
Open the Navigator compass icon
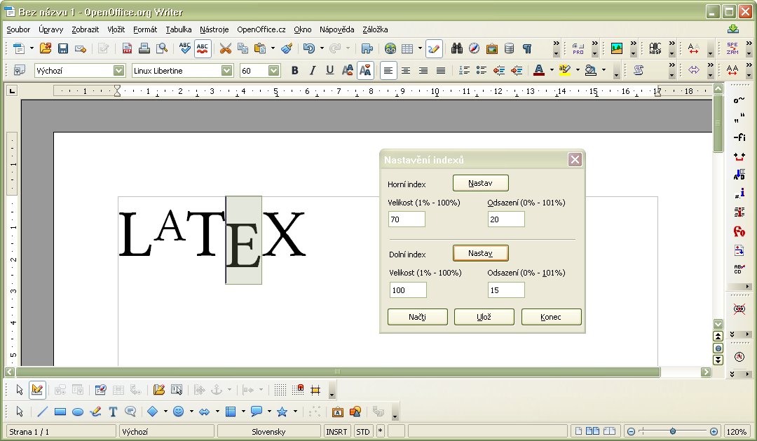coord(474,48)
